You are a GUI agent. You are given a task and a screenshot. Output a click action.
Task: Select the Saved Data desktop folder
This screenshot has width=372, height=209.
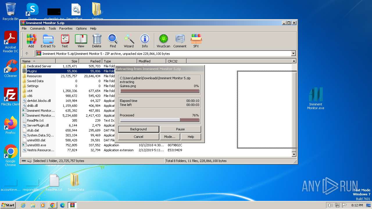[x=76, y=182]
